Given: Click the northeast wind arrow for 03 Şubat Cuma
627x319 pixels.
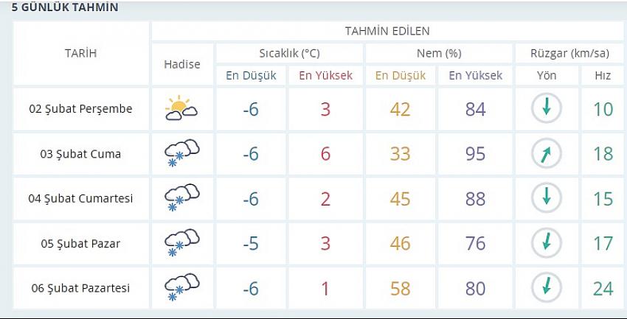Looking at the screenshot, I should click(x=546, y=153).
